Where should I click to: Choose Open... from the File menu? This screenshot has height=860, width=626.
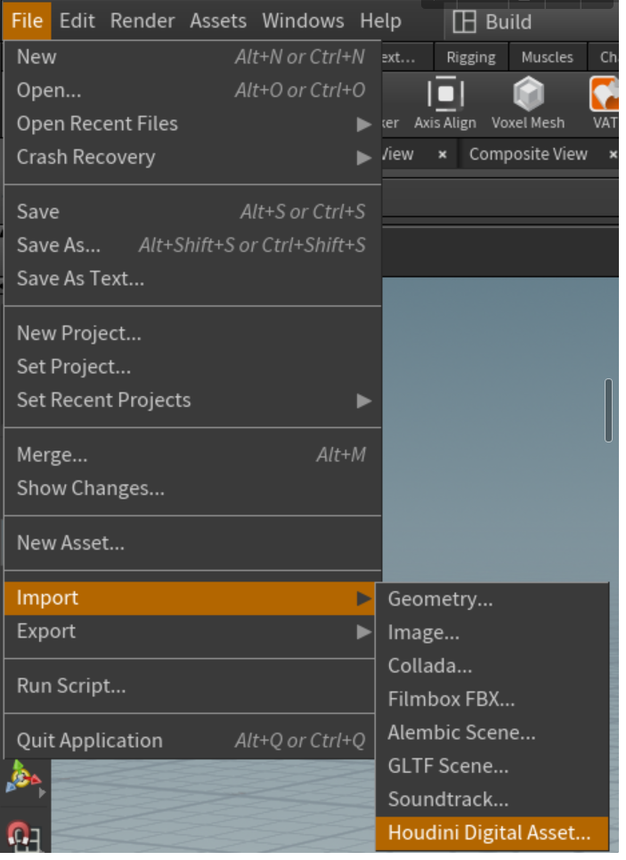click(192, 91)
